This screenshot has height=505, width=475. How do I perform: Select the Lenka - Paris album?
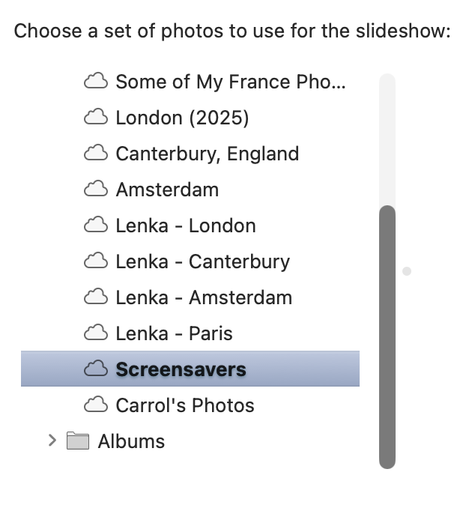(174, 333)
